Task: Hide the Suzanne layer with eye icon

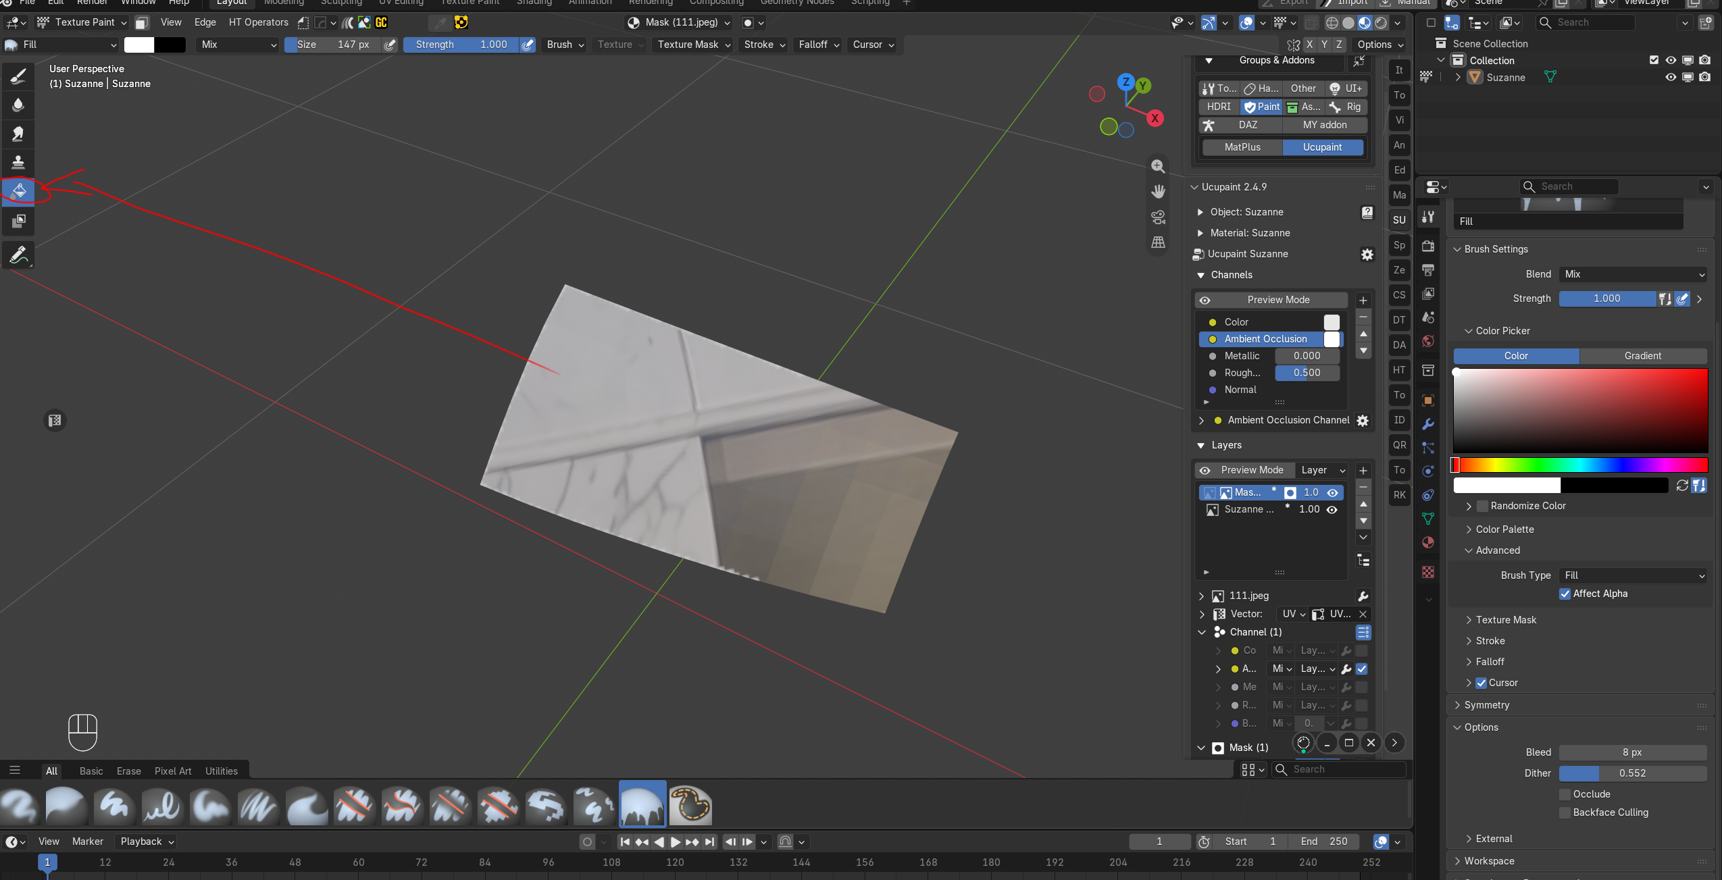Action: [1332, 509]
